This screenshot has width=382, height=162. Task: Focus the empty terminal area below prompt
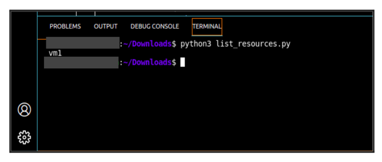(x=204, y=110)
